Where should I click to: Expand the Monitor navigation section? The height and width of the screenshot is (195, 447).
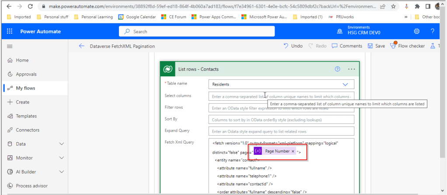pos(61,158)
